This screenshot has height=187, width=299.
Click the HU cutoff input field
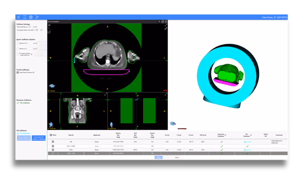[x=37, y=30]
